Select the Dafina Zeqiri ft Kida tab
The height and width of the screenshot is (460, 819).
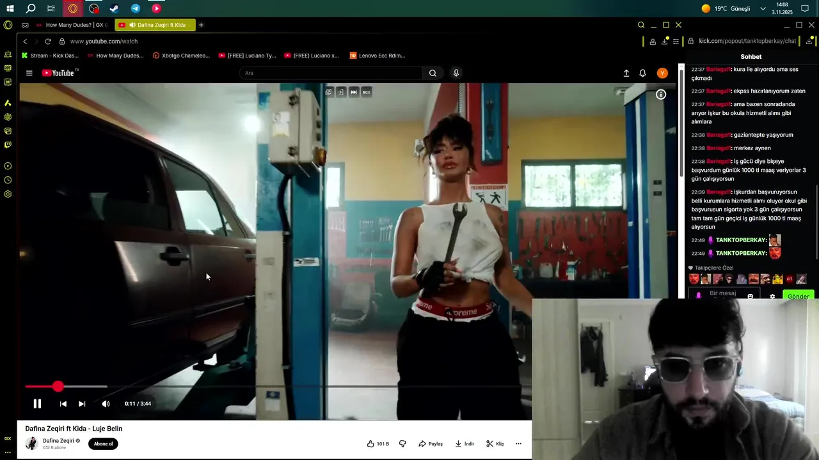point(155,25)
